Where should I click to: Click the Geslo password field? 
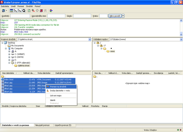[82, 16]
